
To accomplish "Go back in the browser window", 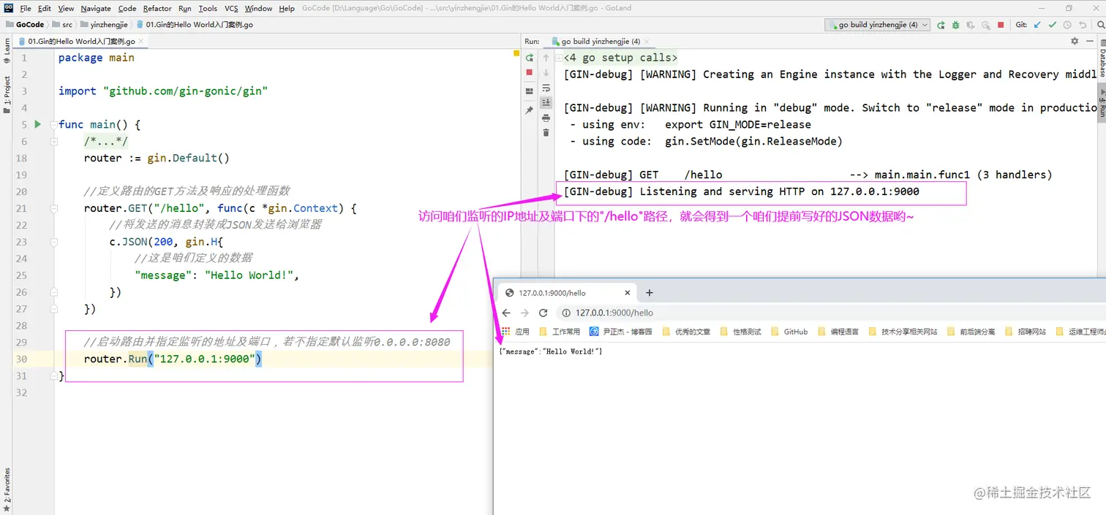I will click(x=506, y=313).
